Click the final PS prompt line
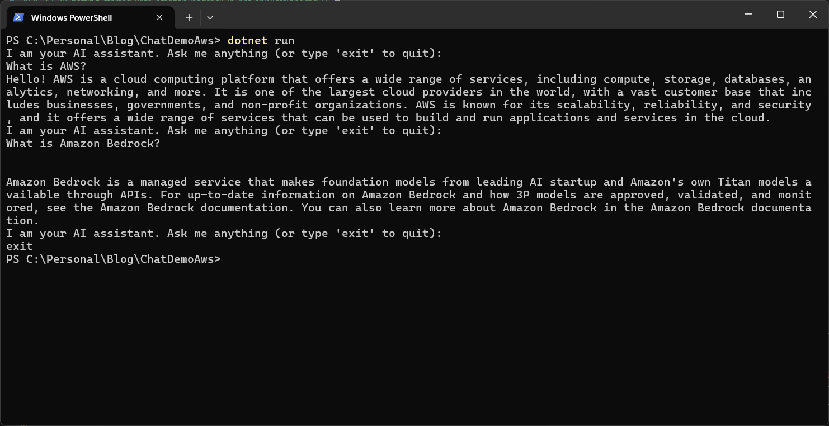The height and width of the screenshot is (426, 829). pyautogui.click(x=112, y=259)
